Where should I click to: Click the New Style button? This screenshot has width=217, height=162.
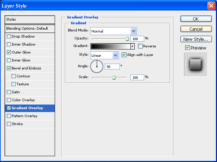coord(196,39)
